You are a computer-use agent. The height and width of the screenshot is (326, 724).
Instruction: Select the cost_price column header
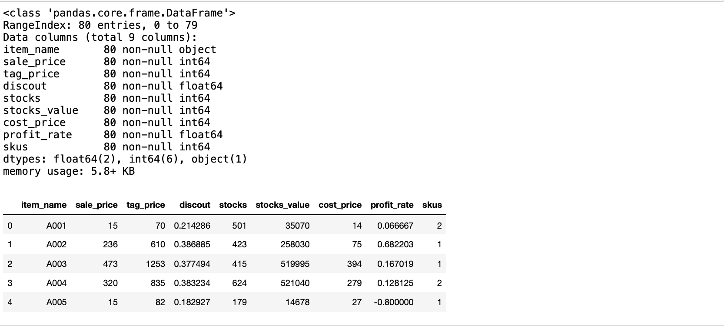(x=340, y=205)
